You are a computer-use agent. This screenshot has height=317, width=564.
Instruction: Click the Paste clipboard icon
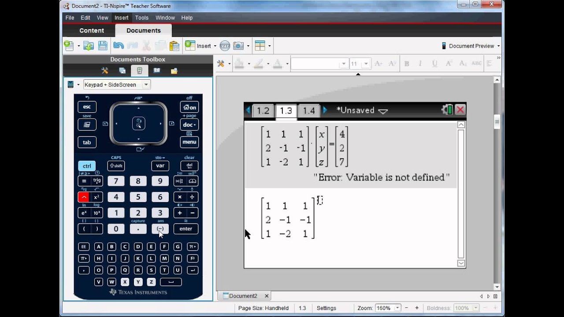click(174, 46)
